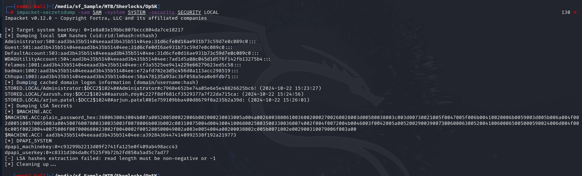
Task: Click the impacket-secretsdump command name
Action: click(x=46, y=12)
